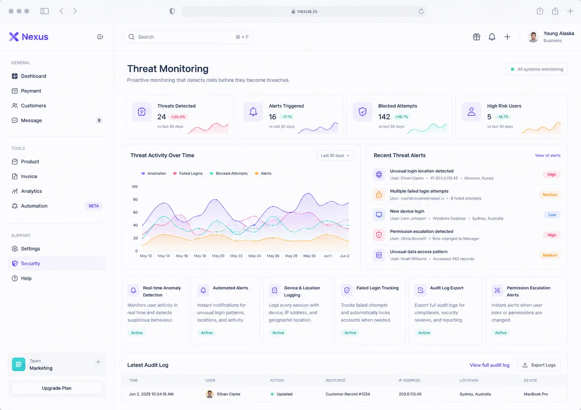Viewport: 581px width, 410px height.
Task: Click the Jun 2, 2025 10:24:15 AM timestamp
Action: 151,394
